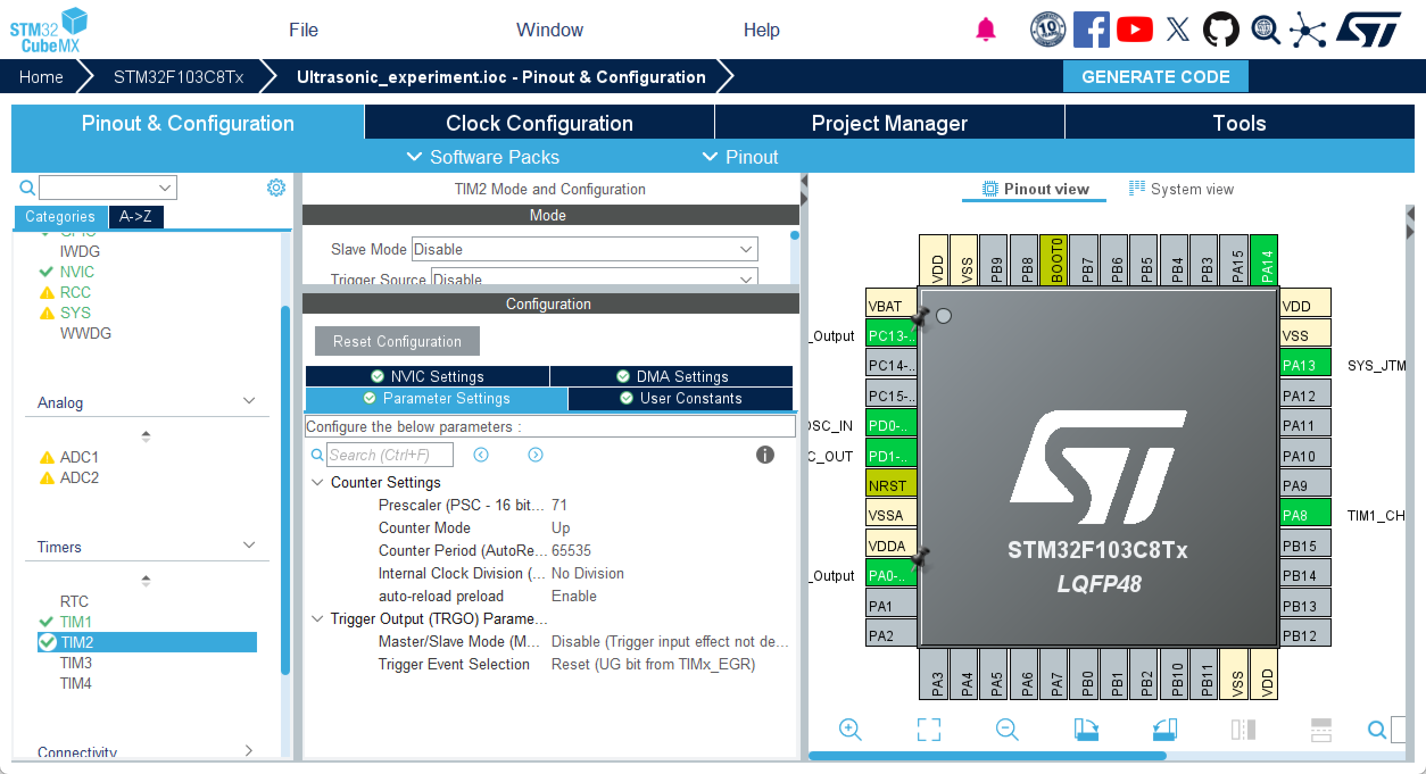Expand the Pinout dropdown menu

(740, 157)
